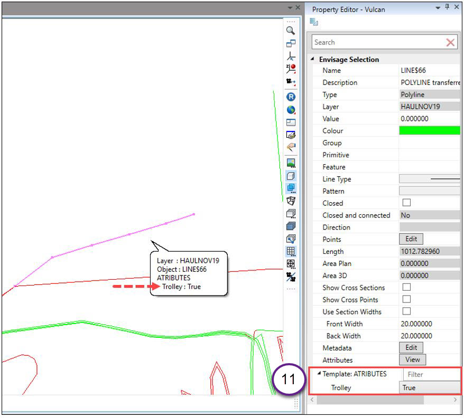Screen dimensions: 464x418
Task: Check the Show Cross Sections box
Action: (x=406, y=288)
